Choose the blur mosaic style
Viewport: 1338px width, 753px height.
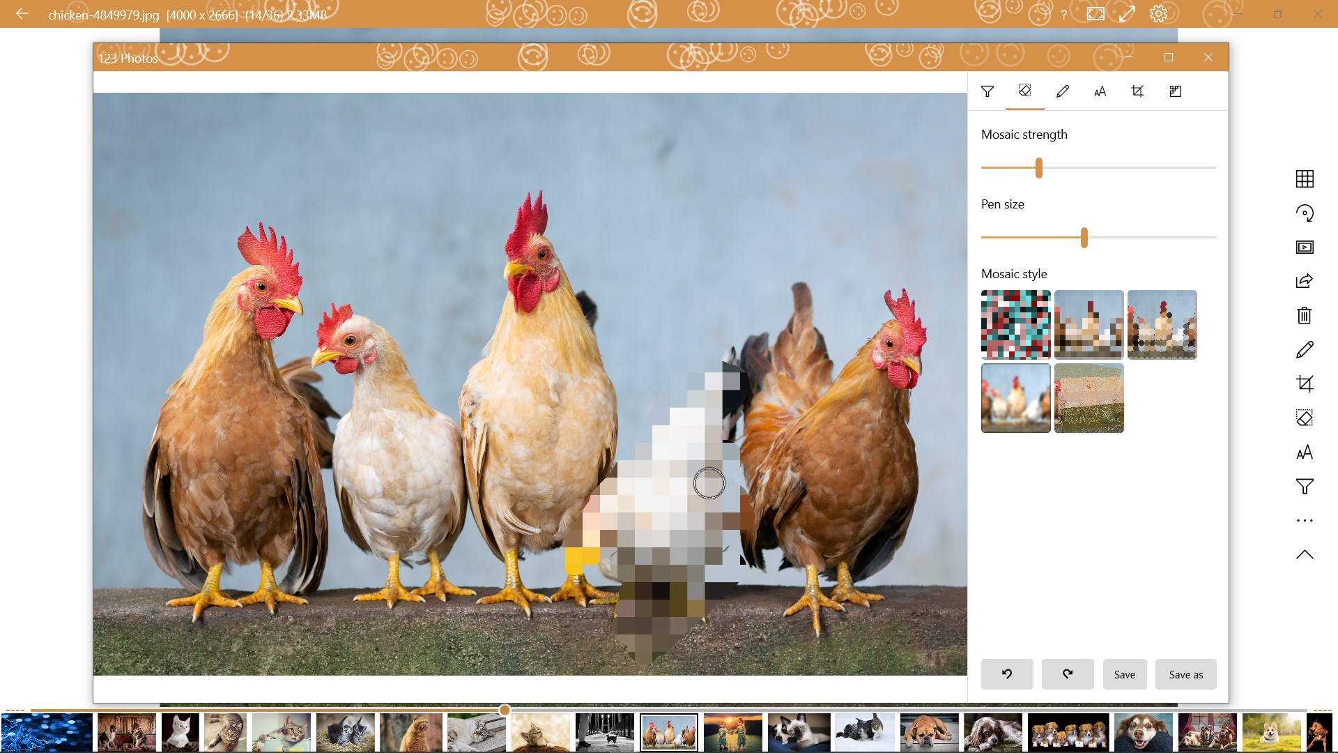(x=1015, y=397)
